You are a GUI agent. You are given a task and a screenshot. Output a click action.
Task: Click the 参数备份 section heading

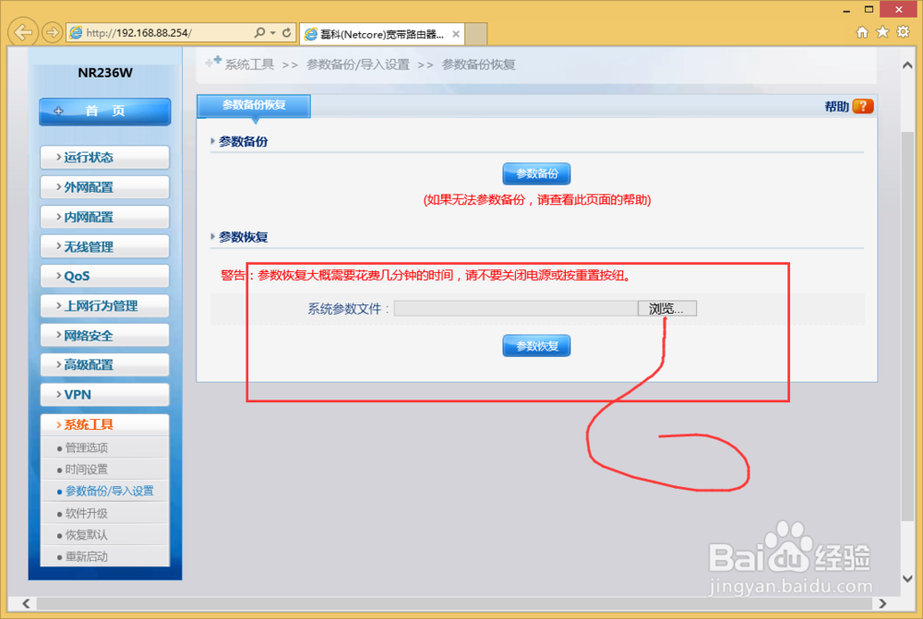point(243,142)
